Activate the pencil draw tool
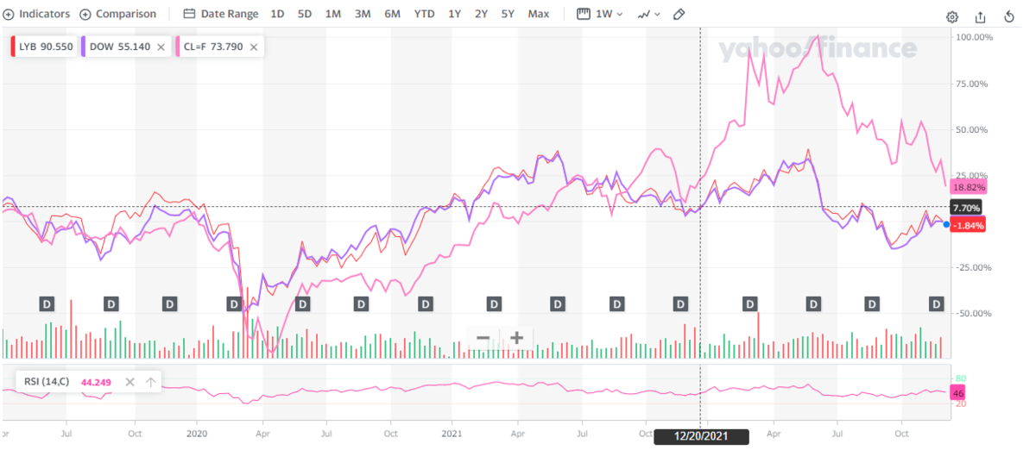The height and width of the screenshot is (450, 1036). click(679, 15)
